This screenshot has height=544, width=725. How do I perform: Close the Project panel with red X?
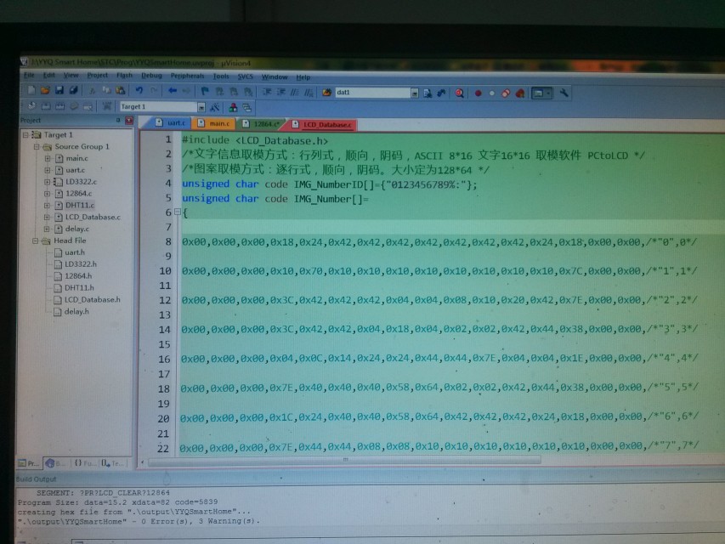(x=129, y=121)
